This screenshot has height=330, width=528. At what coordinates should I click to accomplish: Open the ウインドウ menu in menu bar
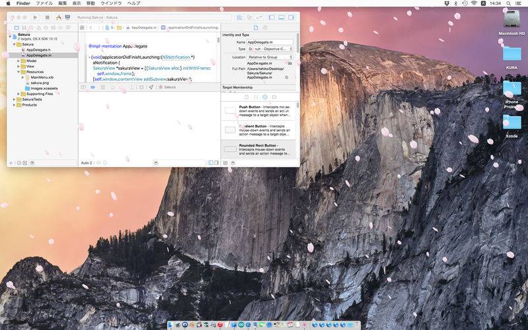click(111, 3)
